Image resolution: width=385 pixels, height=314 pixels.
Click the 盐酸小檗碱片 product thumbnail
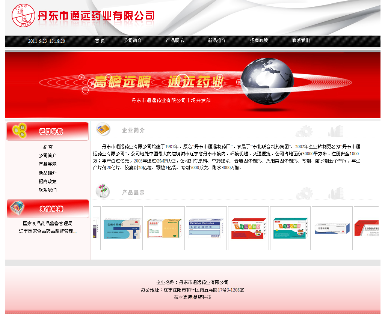coord(122,228)
